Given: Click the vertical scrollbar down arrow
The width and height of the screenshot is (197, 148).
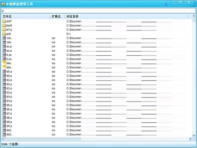Looking at the screenshot, I should click(x=194, y=135).
